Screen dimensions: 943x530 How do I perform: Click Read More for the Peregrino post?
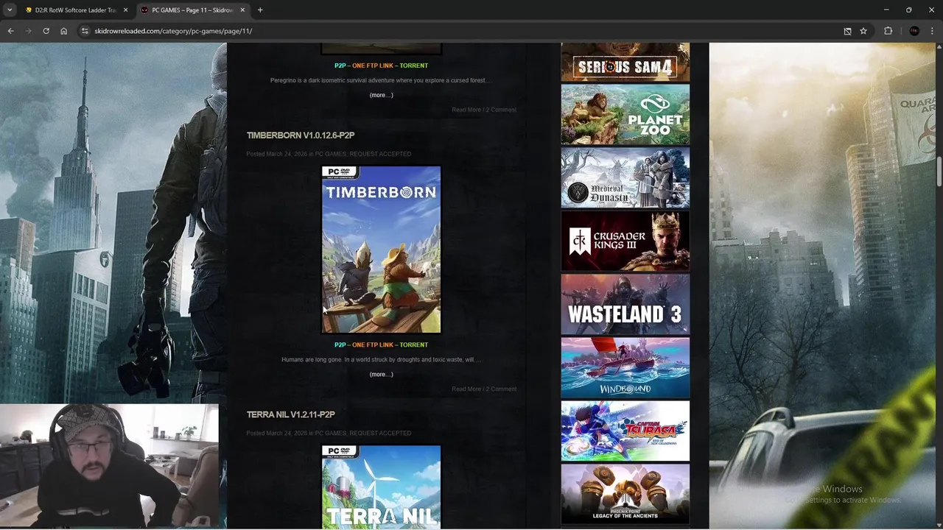pos(466,110)
